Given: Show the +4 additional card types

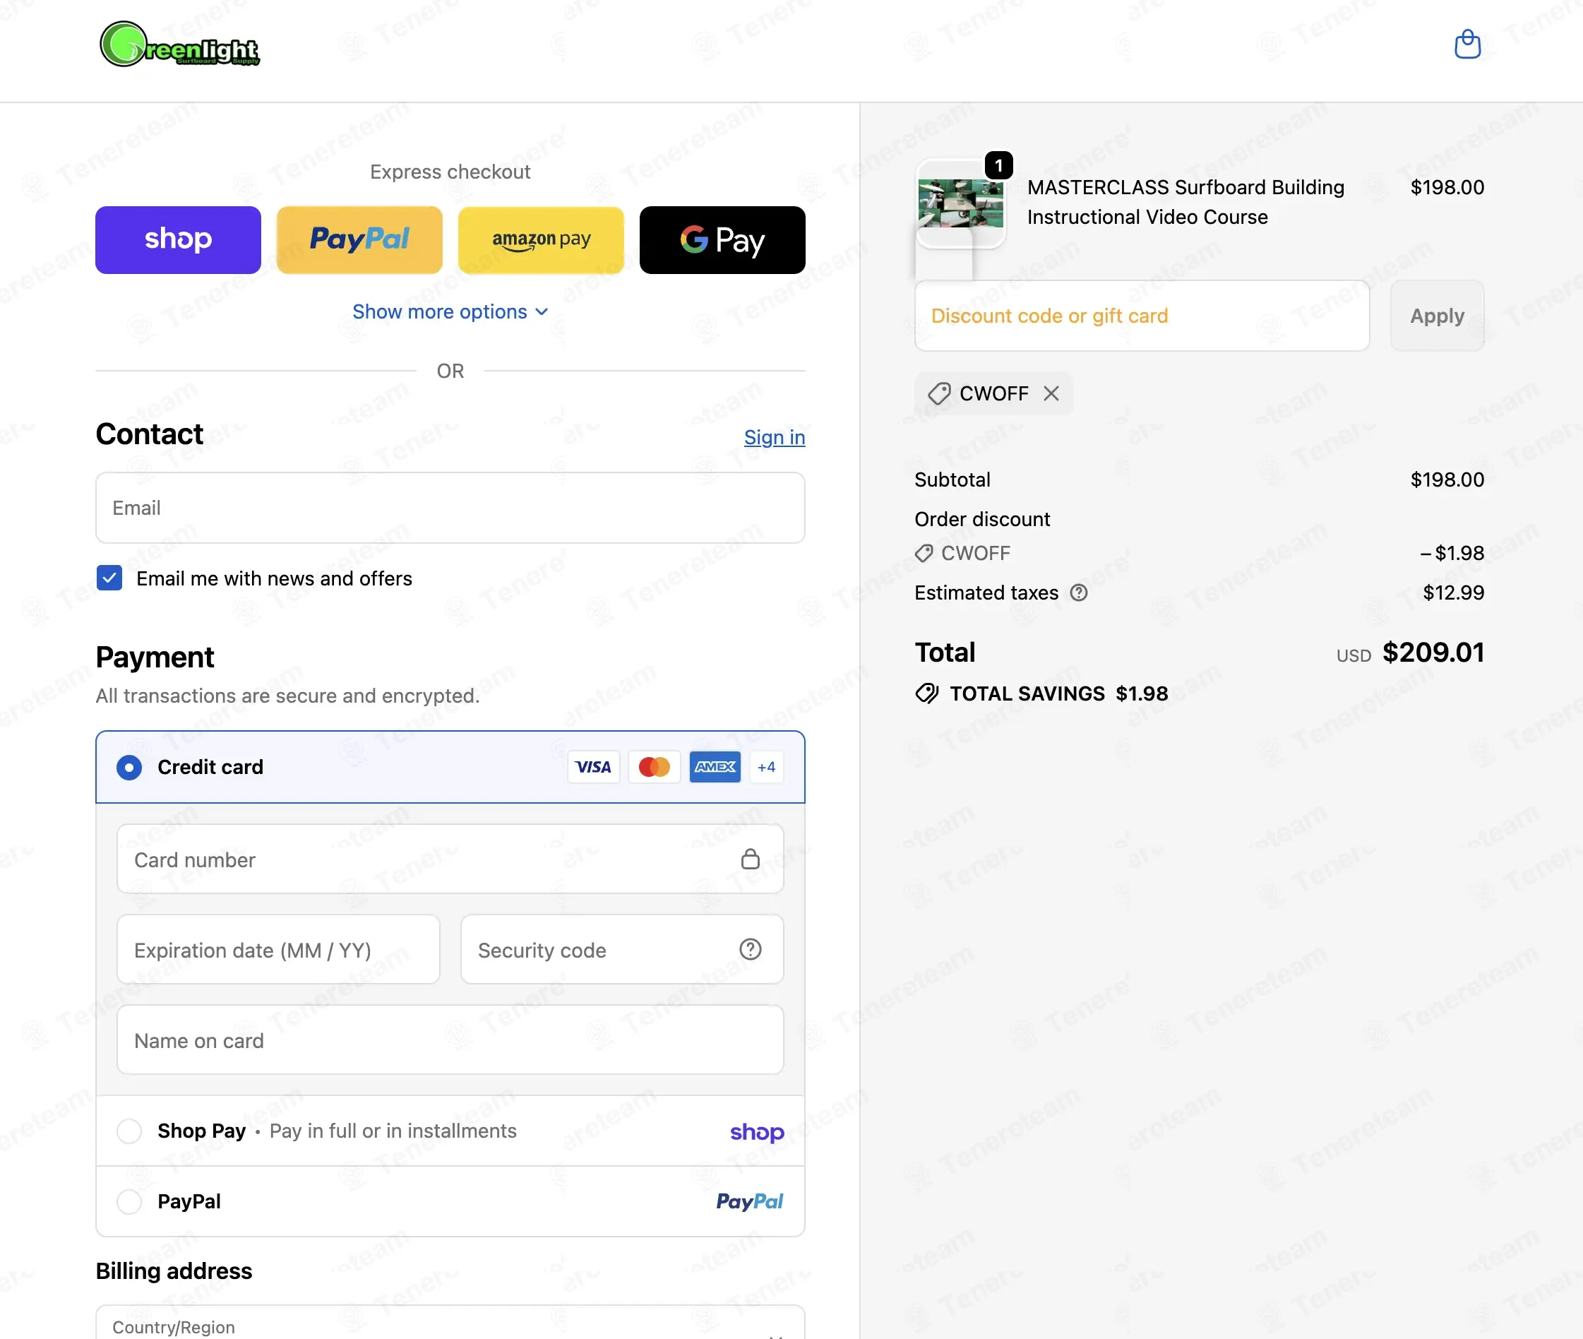Looking at the screenshot, I should (x=767, y=767).
